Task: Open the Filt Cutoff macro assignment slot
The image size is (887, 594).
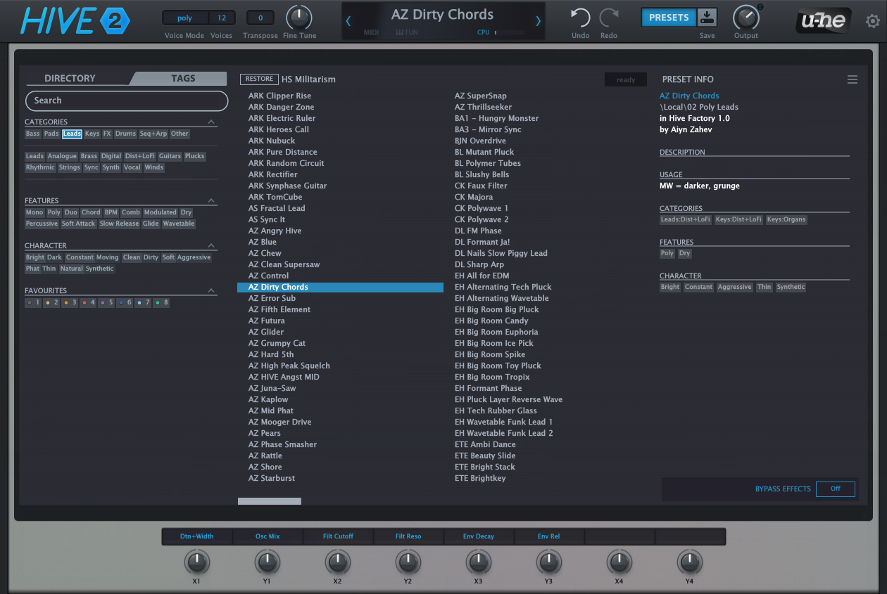Action: click(338, 536)
